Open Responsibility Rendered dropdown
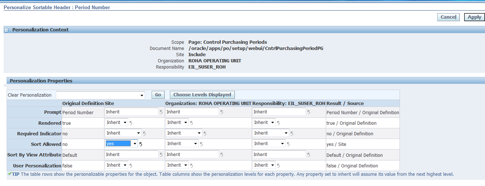This screenshot has height=186, width=485. (x=264, y=123)
